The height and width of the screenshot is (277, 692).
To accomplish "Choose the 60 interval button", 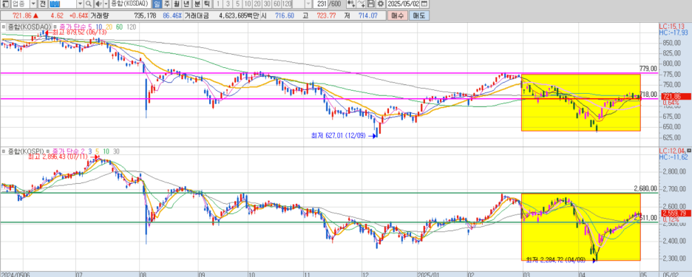I will click(x=277, y=4).
